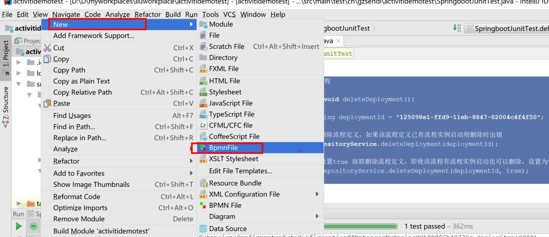Click the Copy clipboard icon
This screenshot has height=237, width=549.
click(x=47, y=59)
